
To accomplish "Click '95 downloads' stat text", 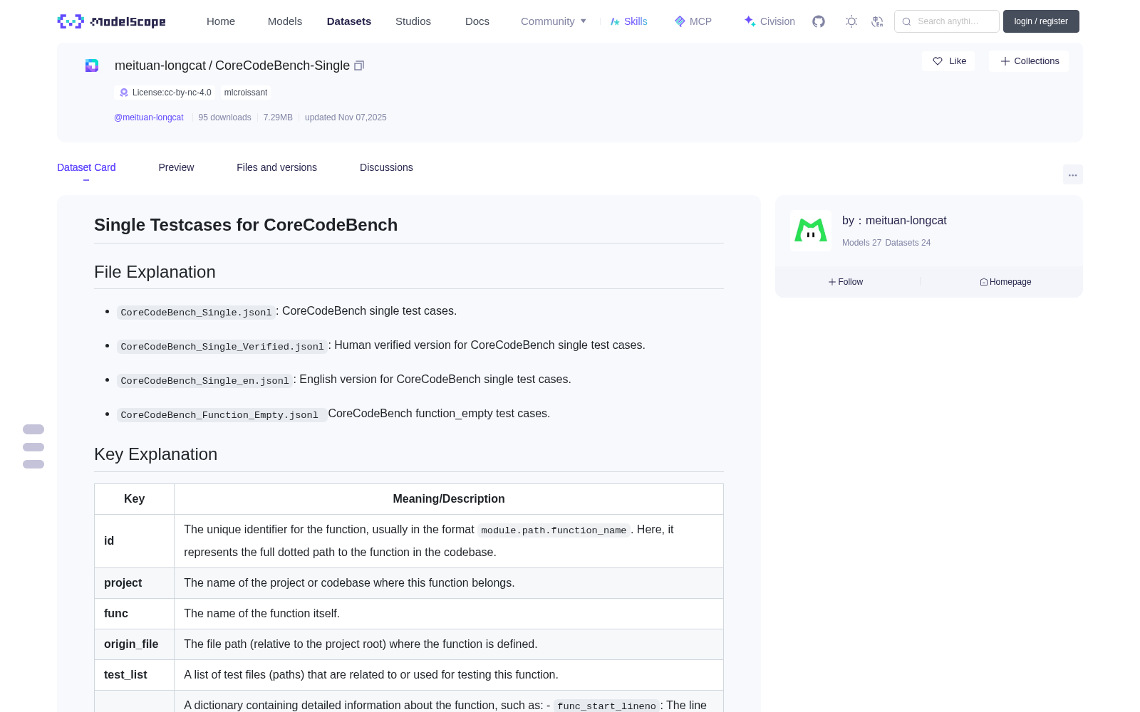I will pyautogui.click(x=224, y=117).
